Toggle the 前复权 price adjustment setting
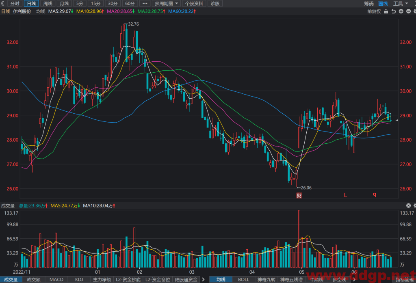This screenshot has height=283, width=416. (374, 11)
